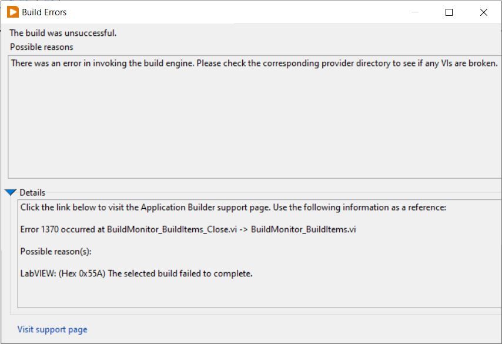The width and height of the screenshot is (502, 344).
Task: Close the Build Errors dialog
Action: pos(483,12)
